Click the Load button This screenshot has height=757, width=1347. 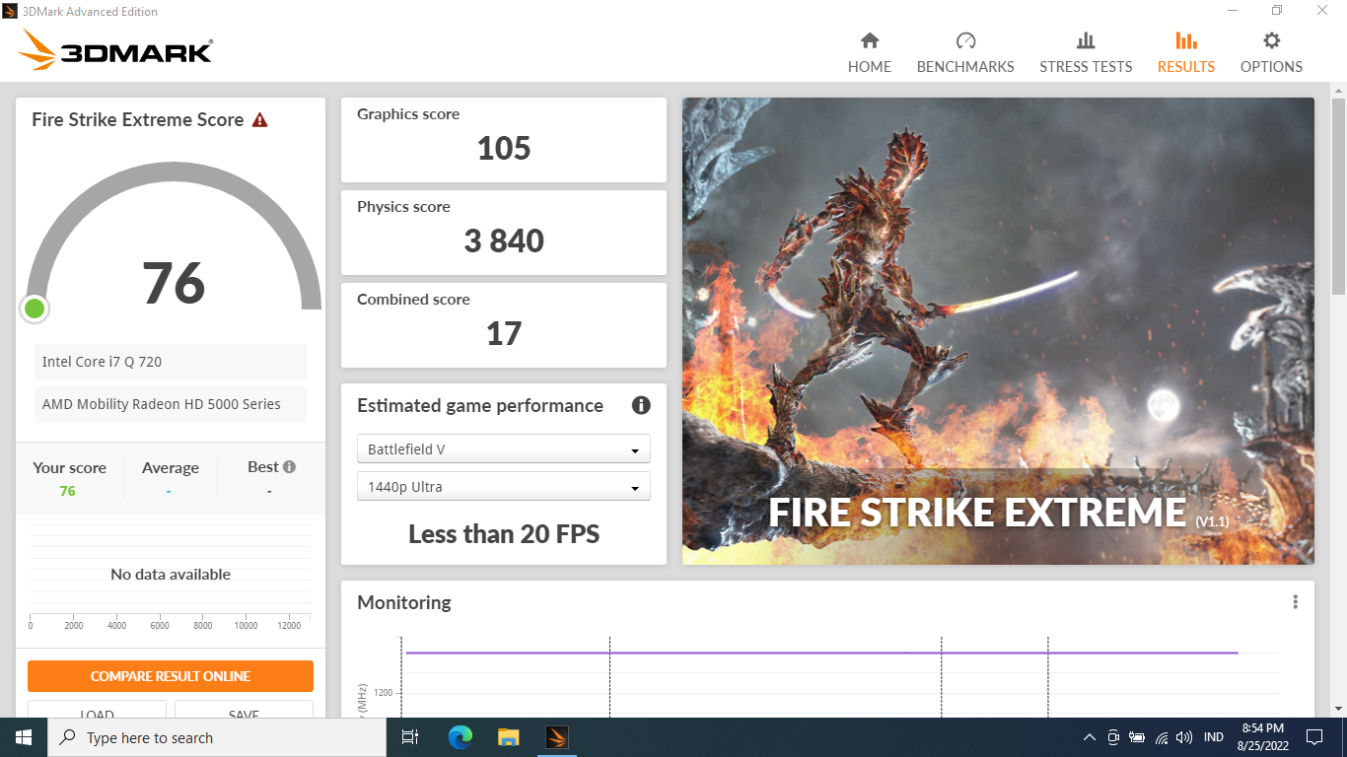[97, 710]
